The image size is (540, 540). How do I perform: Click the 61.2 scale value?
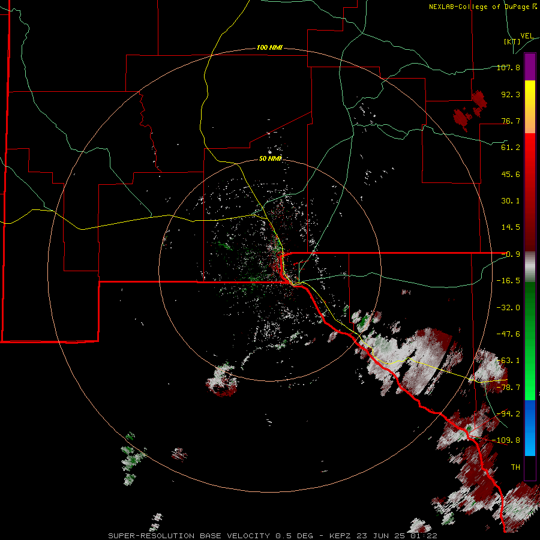(x=511, y=148)
